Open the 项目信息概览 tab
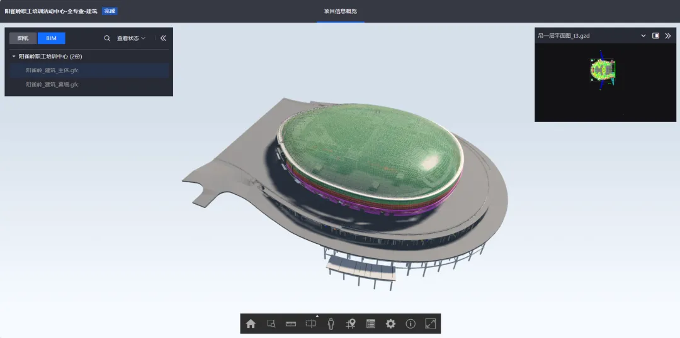680x338 pixels. [341, 11]
